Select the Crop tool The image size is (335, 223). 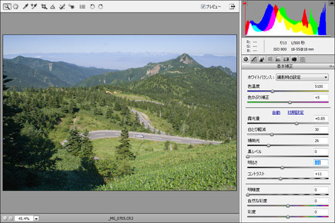44,7
